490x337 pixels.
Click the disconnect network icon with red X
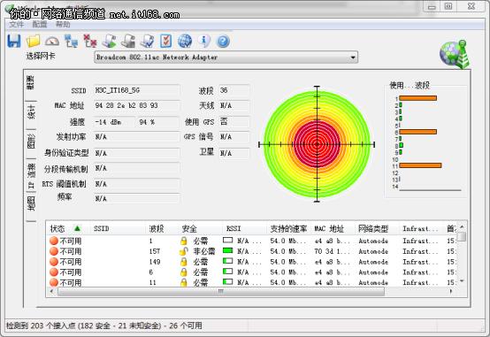pos(90,41)
